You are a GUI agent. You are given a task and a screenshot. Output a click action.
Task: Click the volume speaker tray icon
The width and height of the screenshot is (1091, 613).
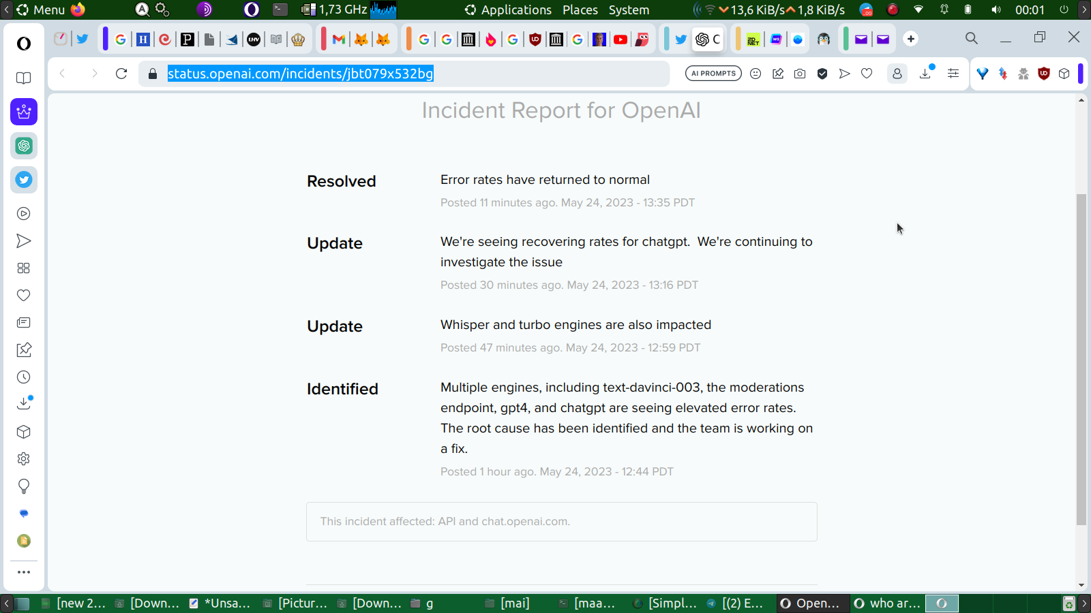click(x=996, y=10)
